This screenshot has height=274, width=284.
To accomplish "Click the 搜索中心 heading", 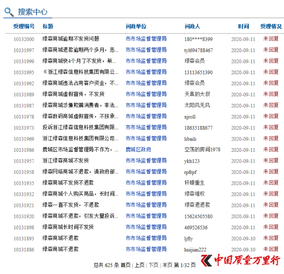I will [x=33, y=12].
